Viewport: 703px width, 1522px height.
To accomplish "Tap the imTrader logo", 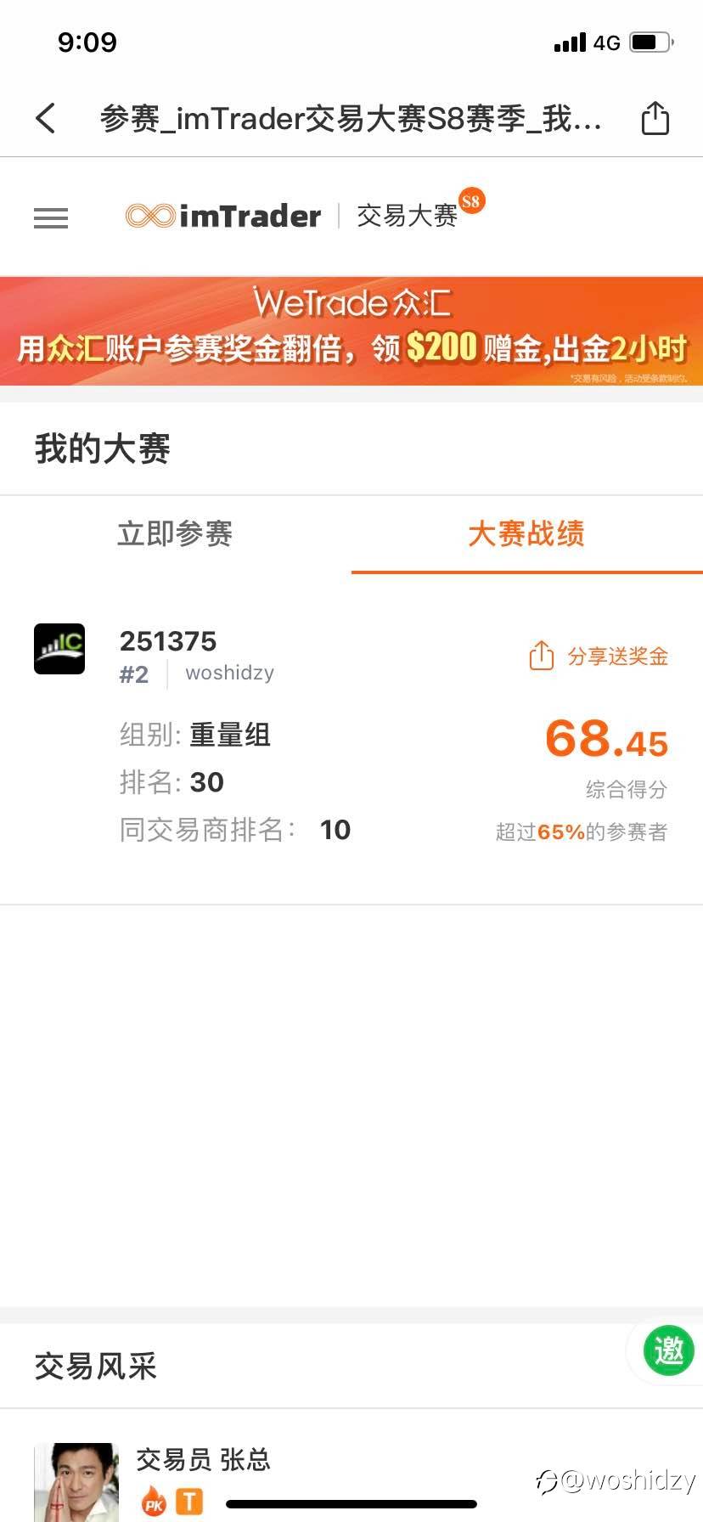I will (x=223, y=216).
